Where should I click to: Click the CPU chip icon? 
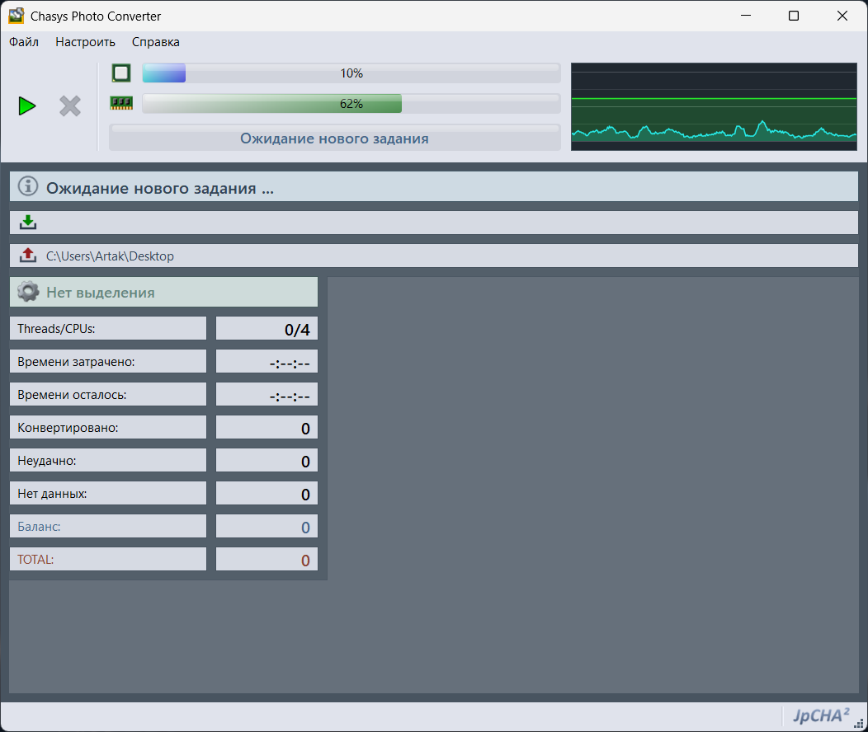121,73
